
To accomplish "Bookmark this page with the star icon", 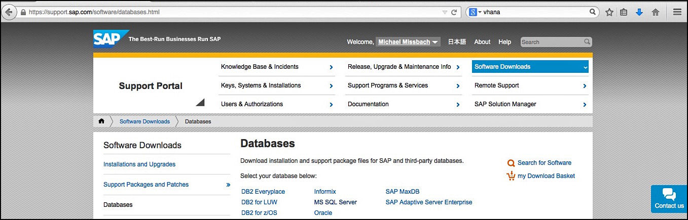I will coord(609,12).
